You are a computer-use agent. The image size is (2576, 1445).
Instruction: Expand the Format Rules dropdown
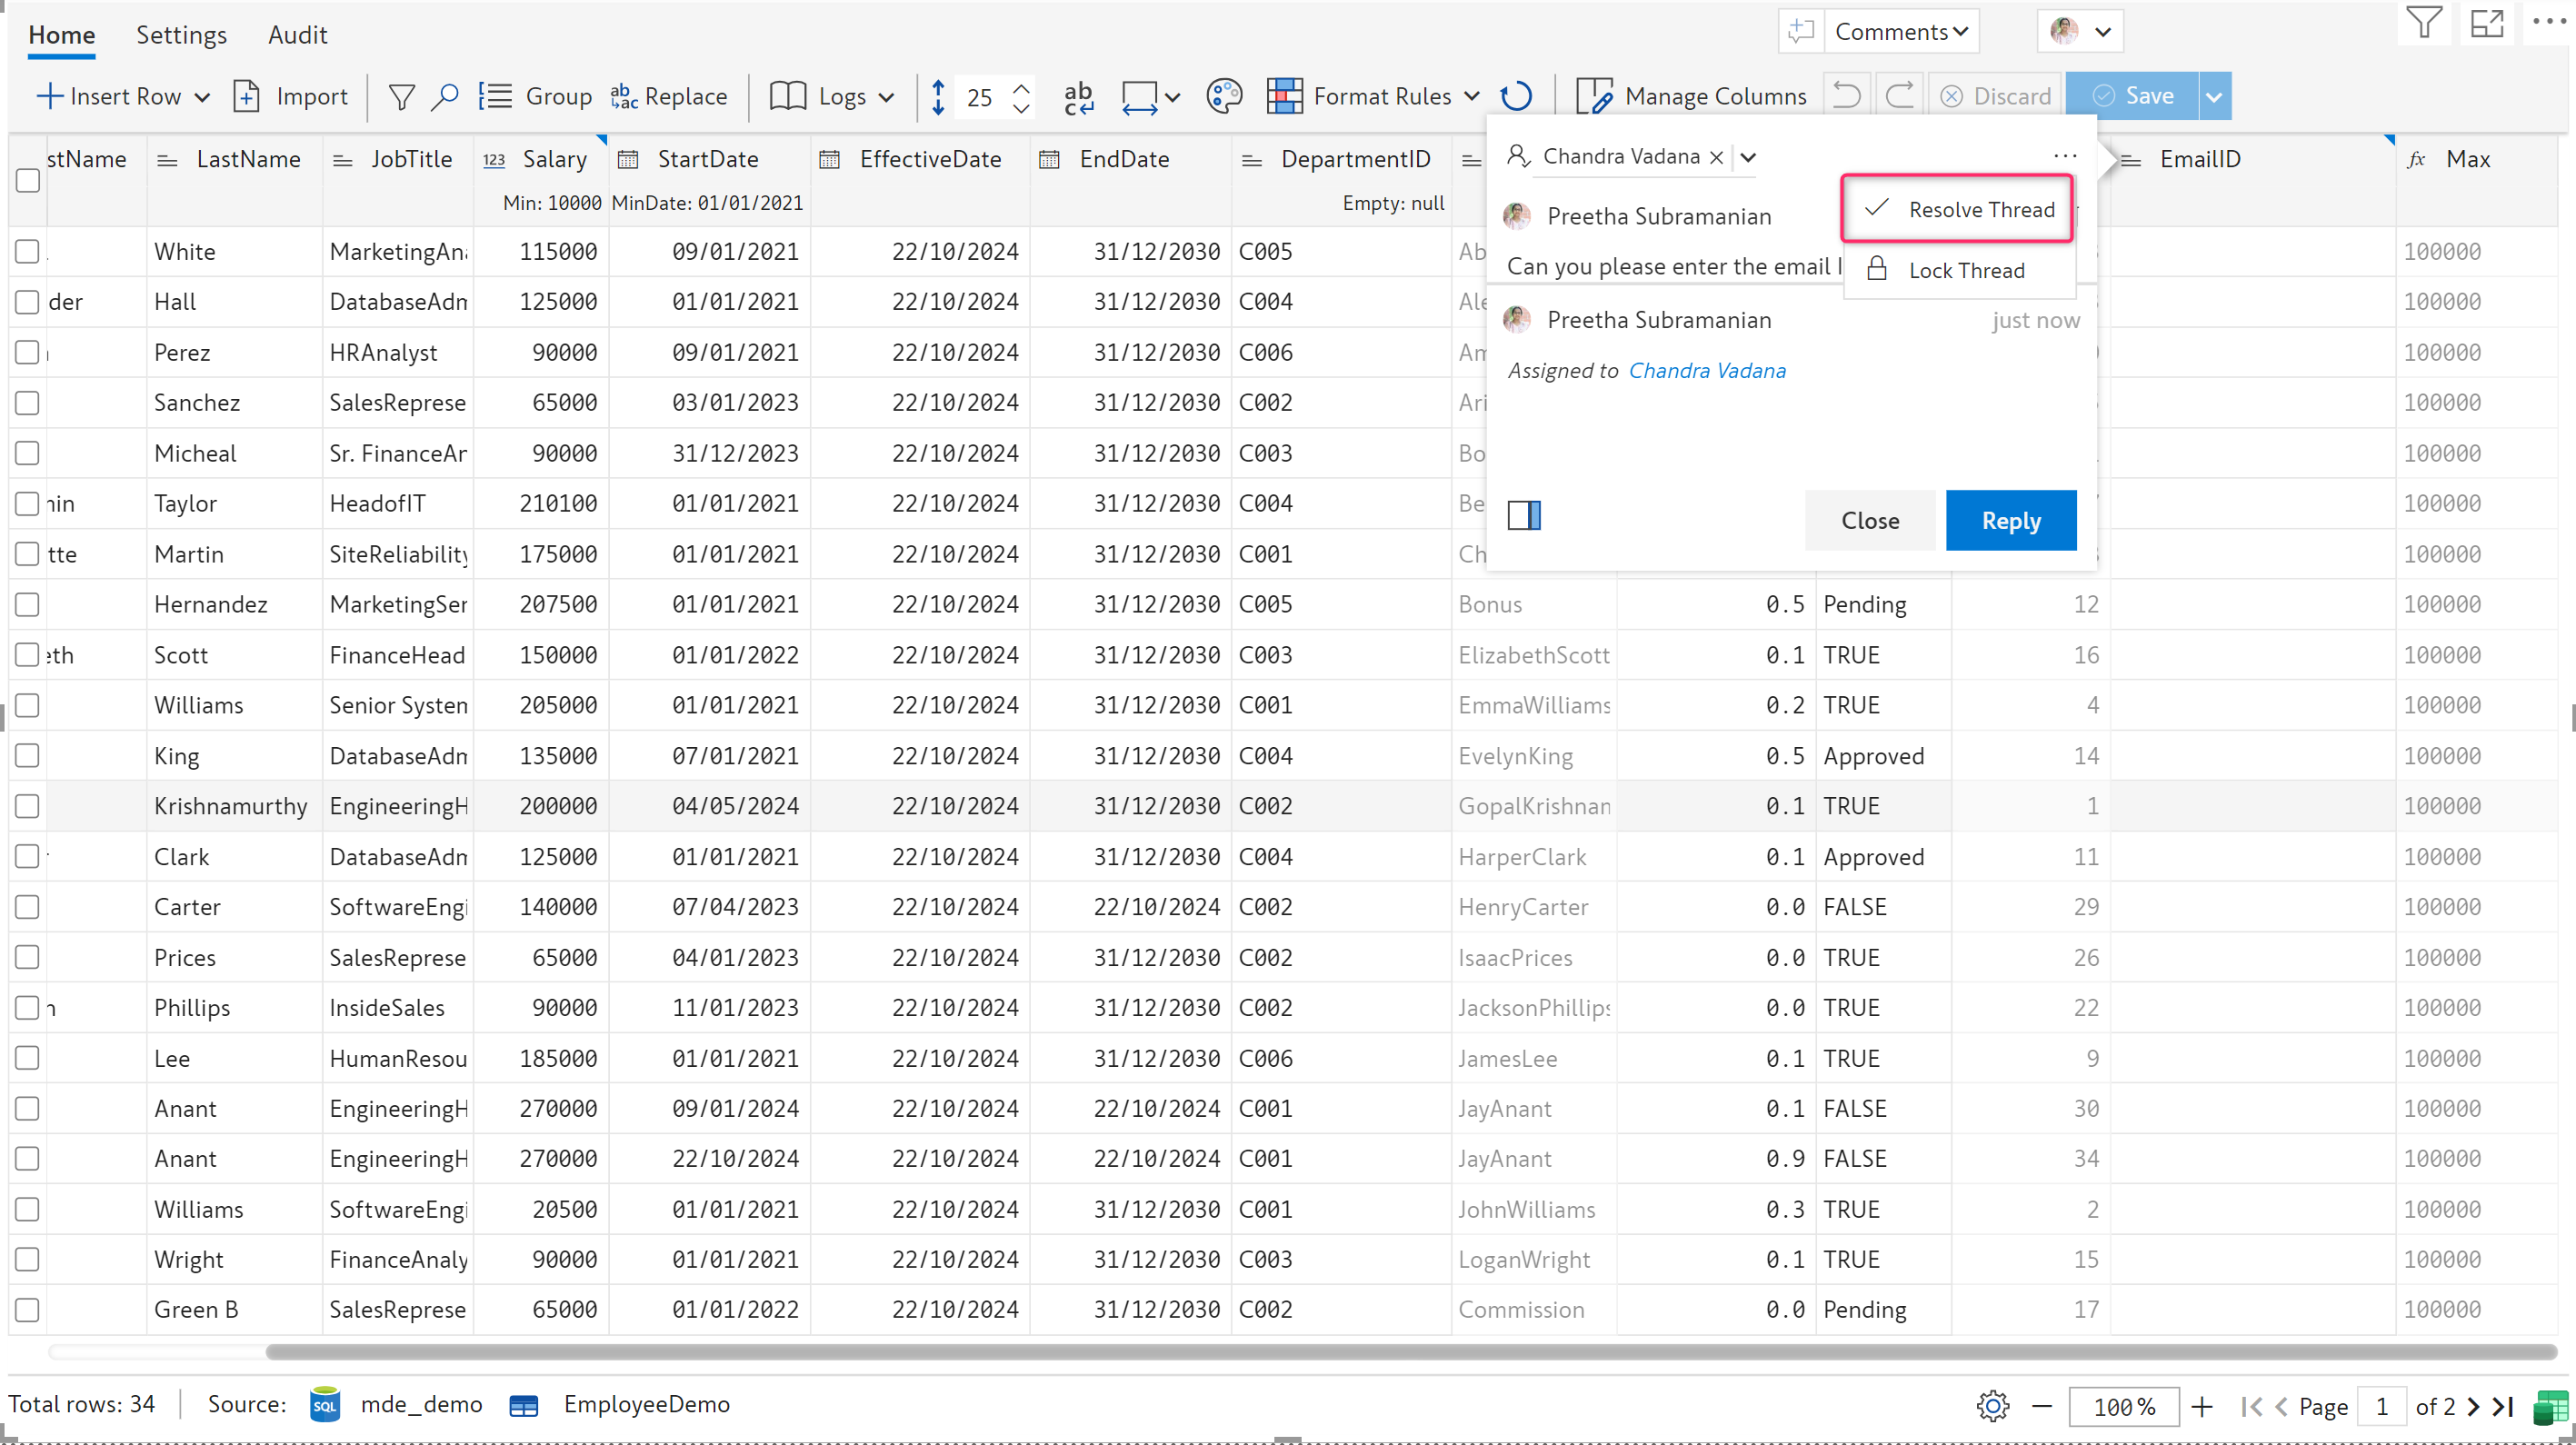[x=1472, y=97]
